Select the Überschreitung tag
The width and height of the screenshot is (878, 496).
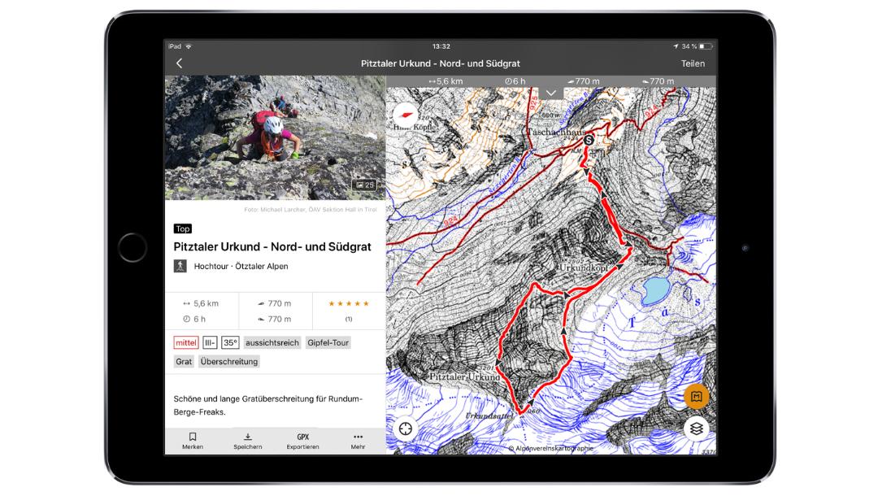click(x=229, y=362)
